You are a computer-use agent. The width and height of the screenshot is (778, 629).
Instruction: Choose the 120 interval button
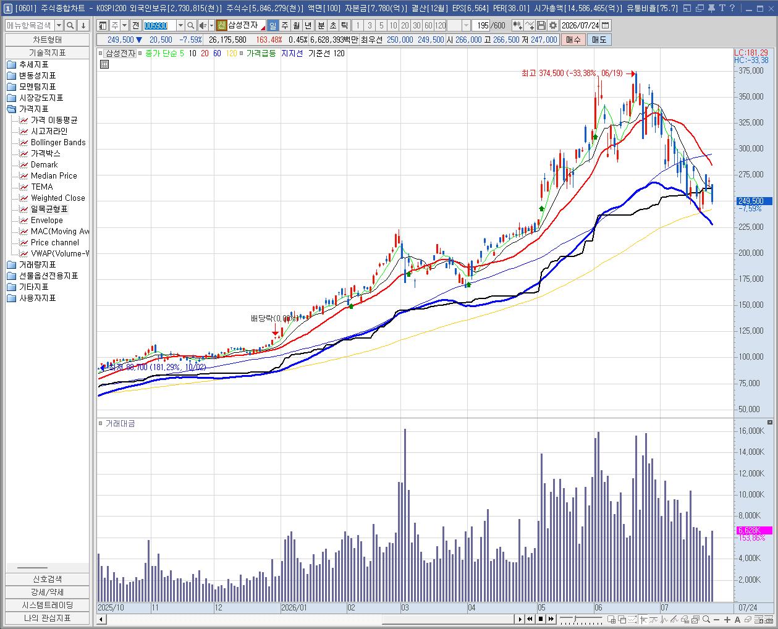440,25
